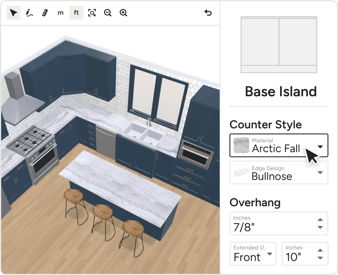Zoom out with the minus magnifier
338x275 pixels.
[x=108, y=13]
